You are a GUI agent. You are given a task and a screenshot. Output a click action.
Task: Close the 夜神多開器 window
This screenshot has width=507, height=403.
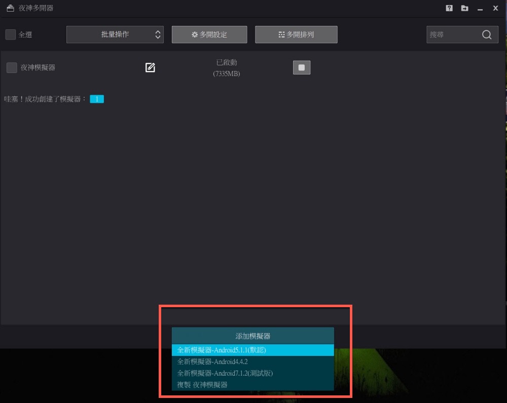[x=495, y=8]
